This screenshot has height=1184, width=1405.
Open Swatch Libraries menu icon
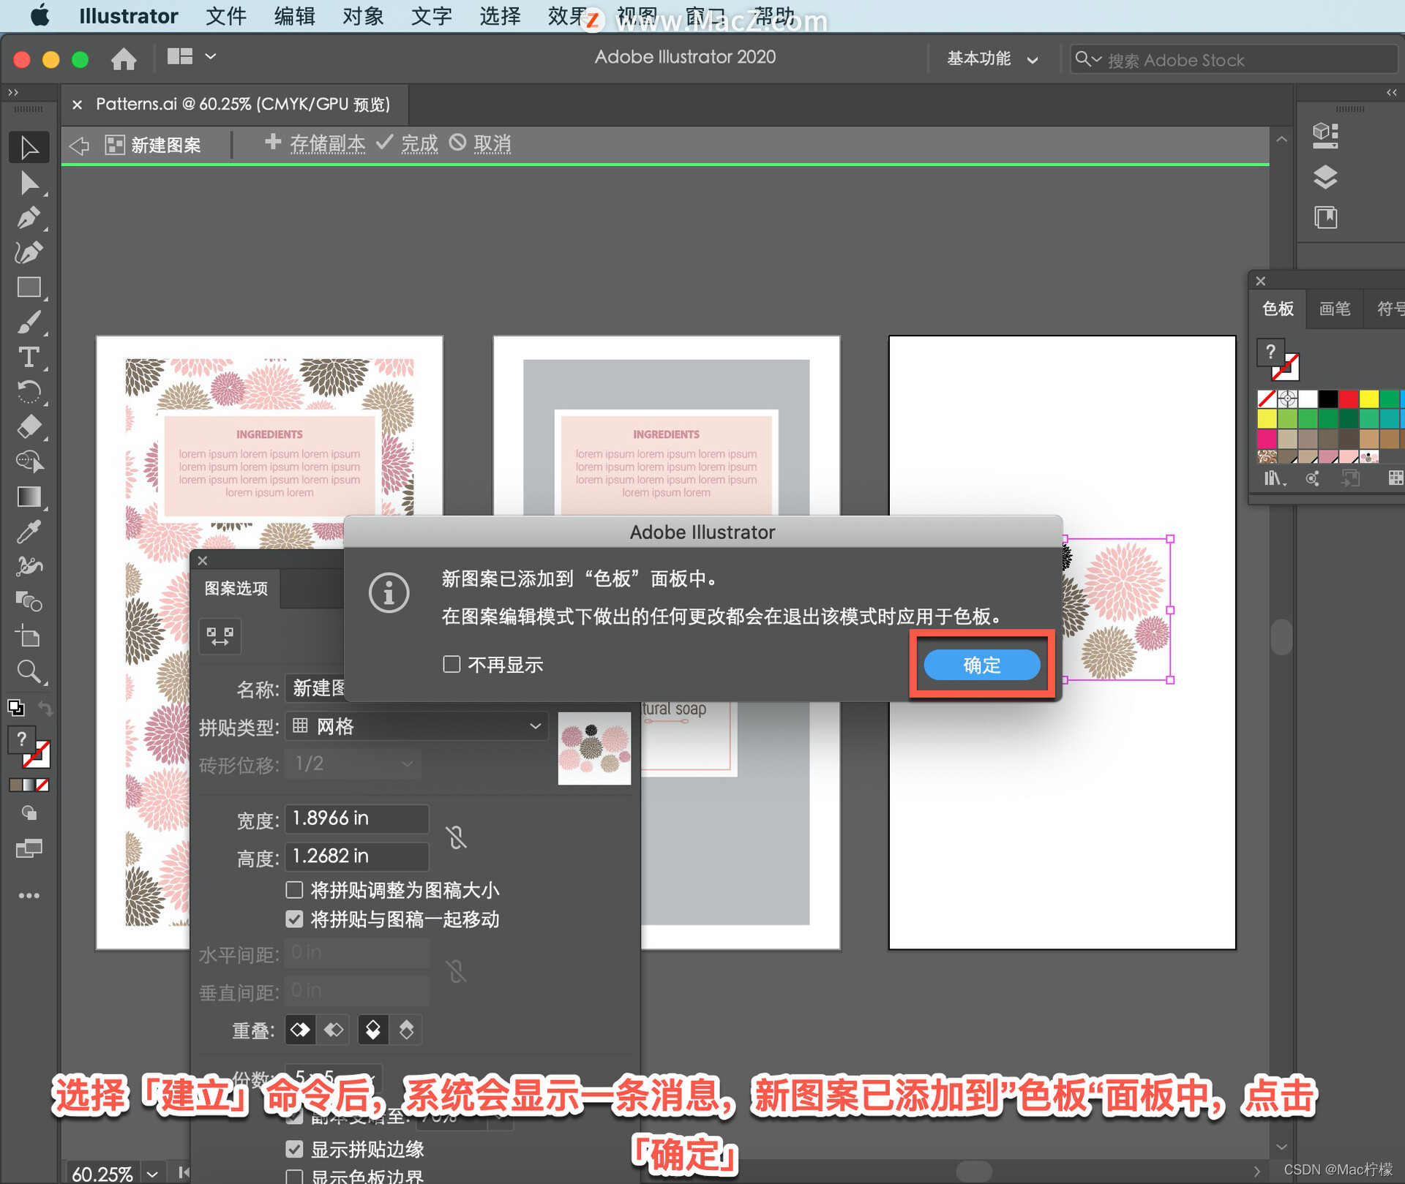(1273, 478)
